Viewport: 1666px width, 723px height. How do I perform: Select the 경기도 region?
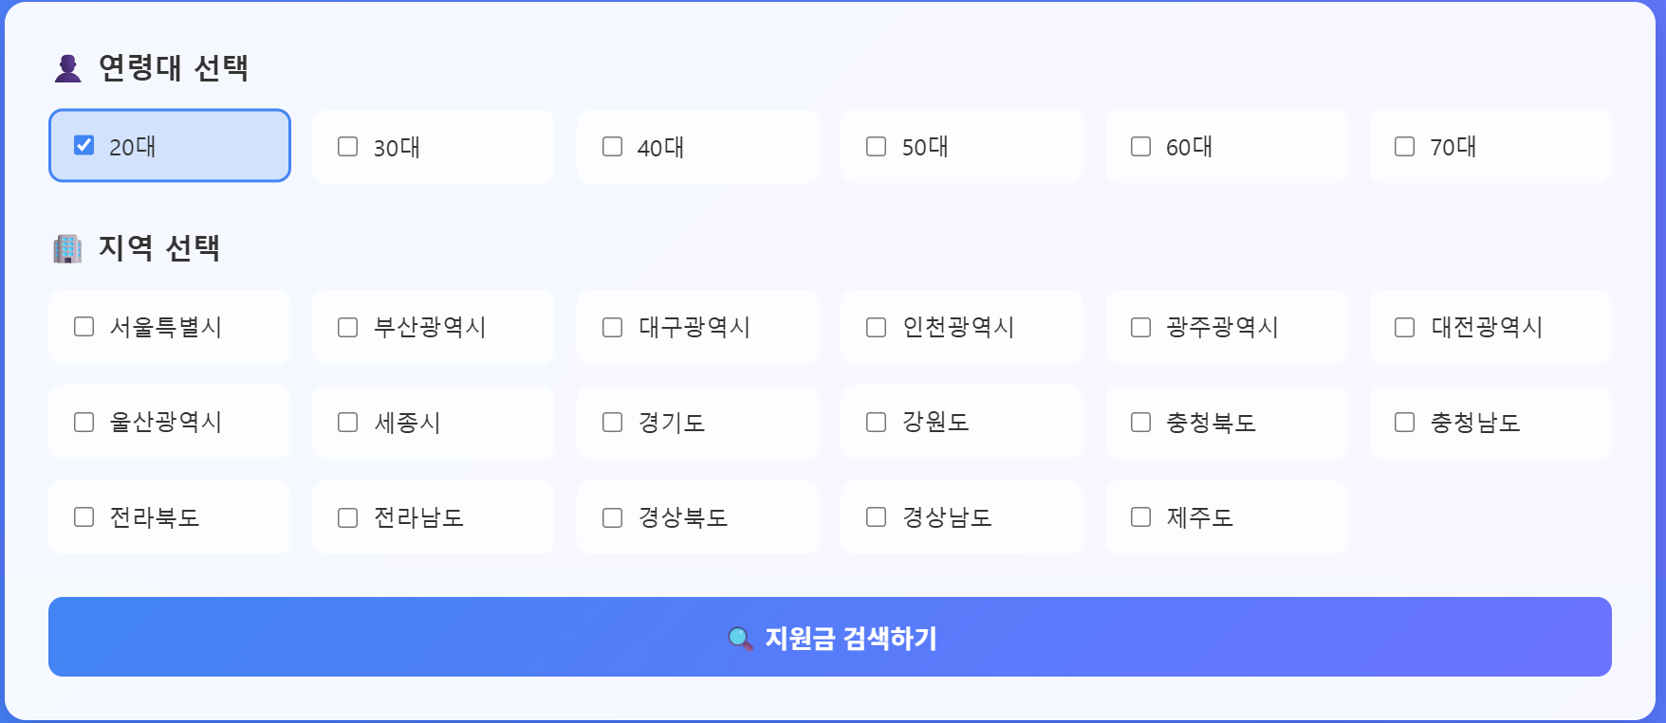612,423
